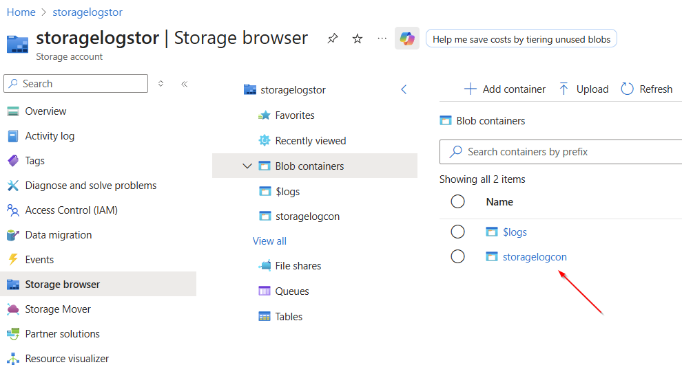
Task: Open Activity log in the sidebar
Action: coord(50,136)
